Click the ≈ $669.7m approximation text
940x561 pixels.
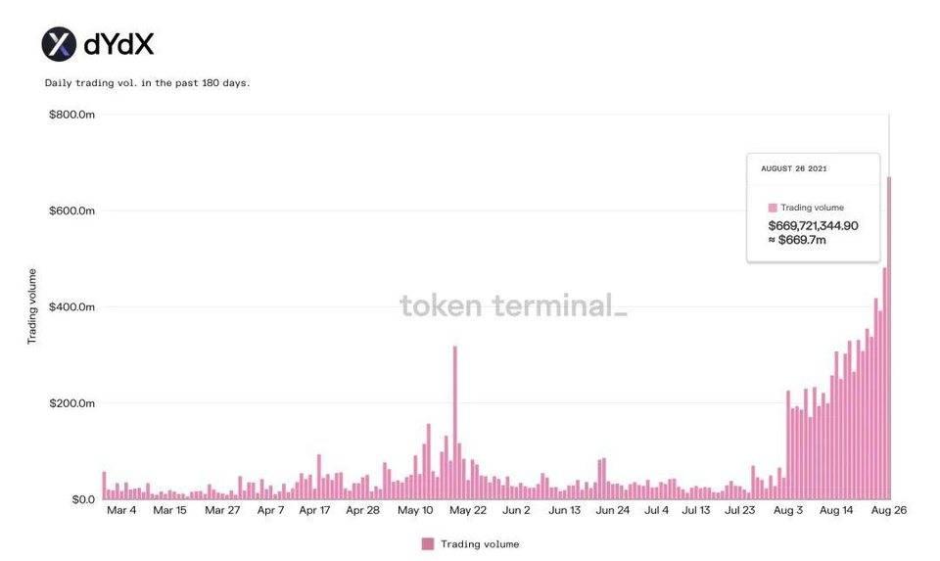tap(797, 240)
